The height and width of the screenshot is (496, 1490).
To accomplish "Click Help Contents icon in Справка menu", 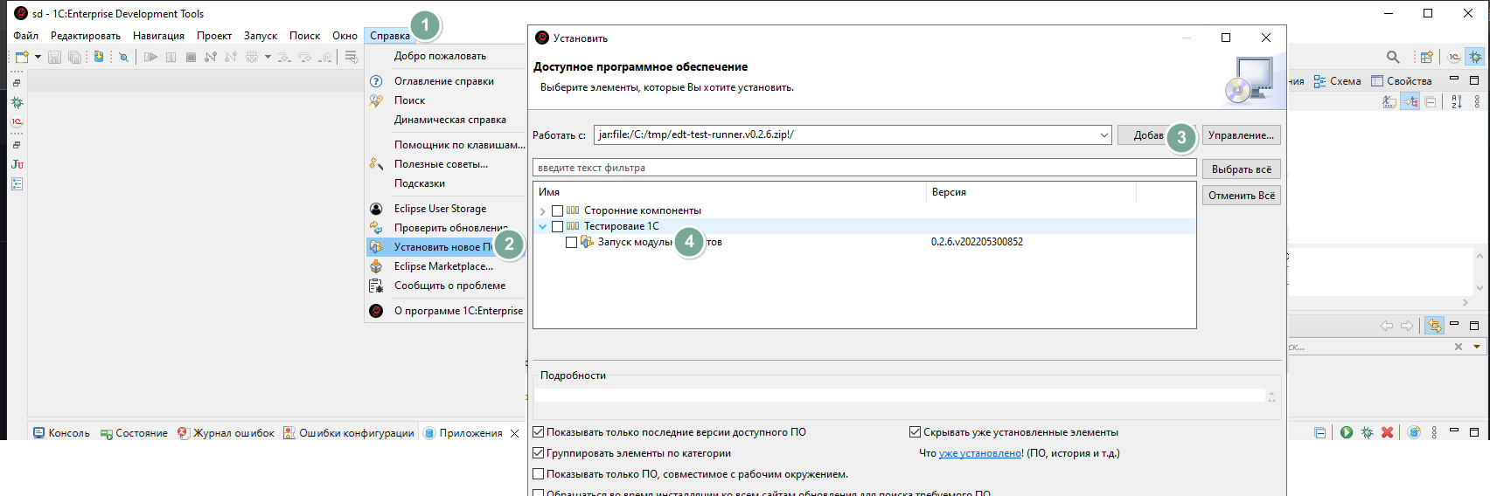I will pos(376,81).
